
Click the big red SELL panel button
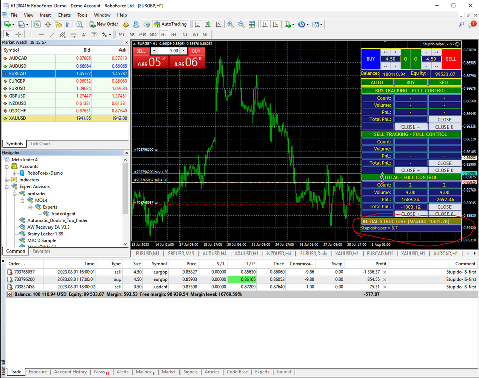(451, 59)
